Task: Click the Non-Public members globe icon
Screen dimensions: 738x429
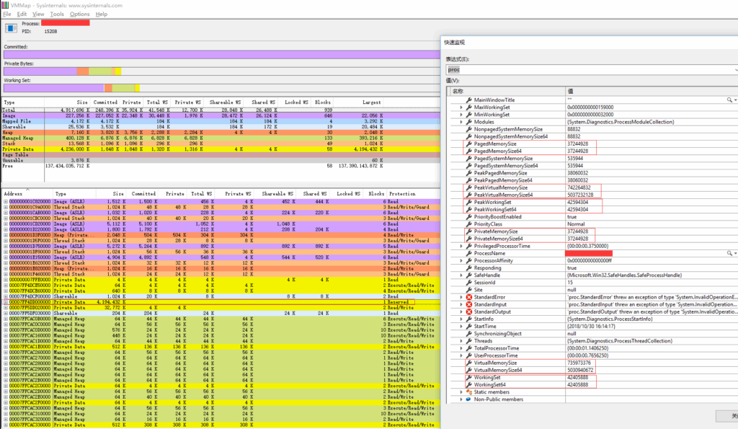Action: point(467,399)
